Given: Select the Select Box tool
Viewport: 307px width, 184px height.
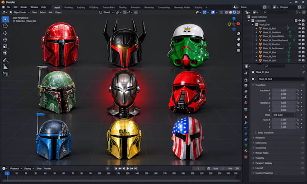Looking at the screenshot, I should pos(5,19).
